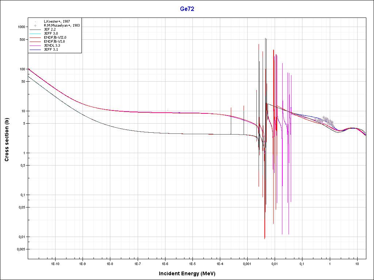Click the 0,005 tick label on y-axis
This screenshot has height=280, width=374.
19,249
